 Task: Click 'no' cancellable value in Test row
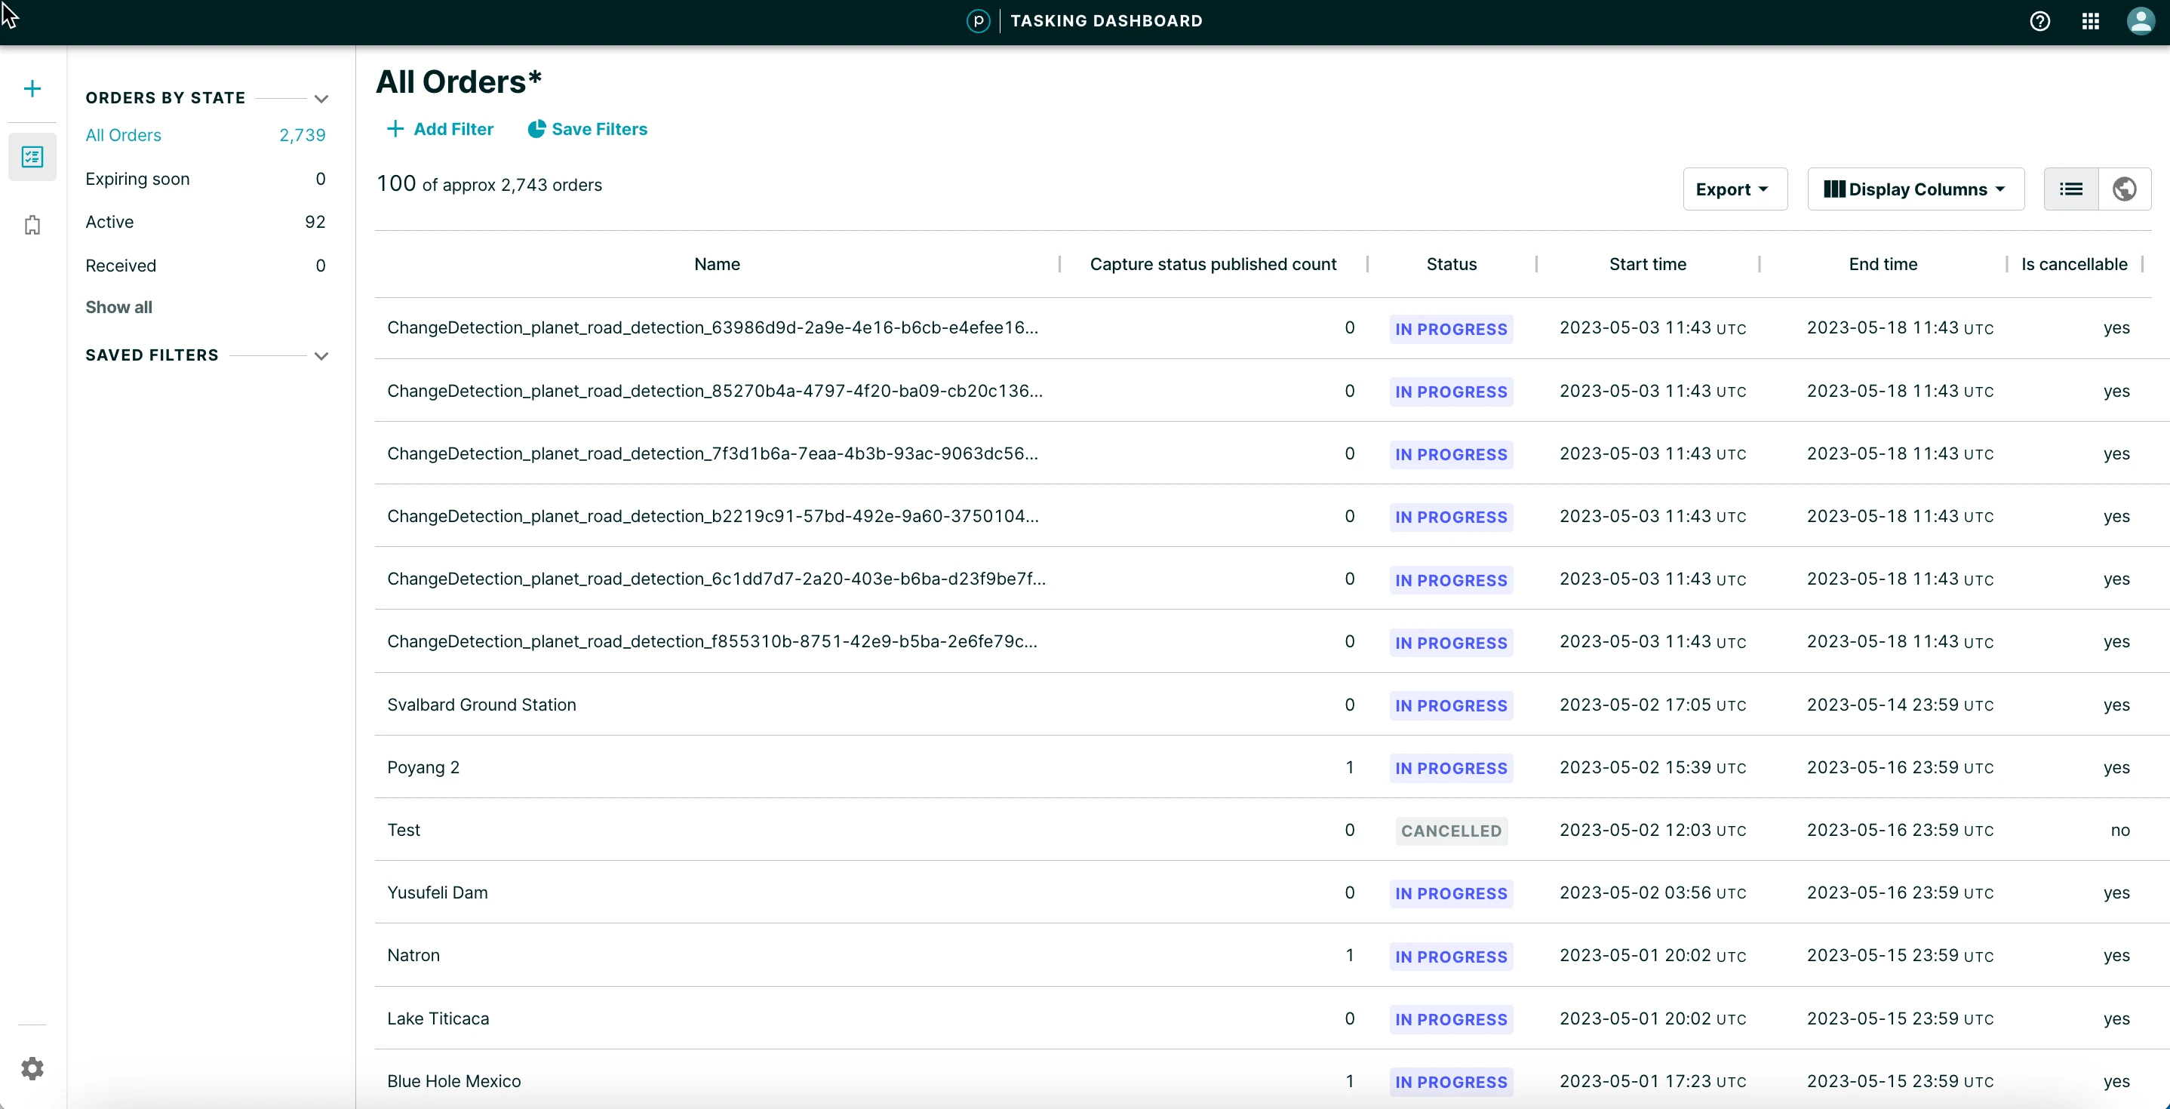pos(2119,831)
